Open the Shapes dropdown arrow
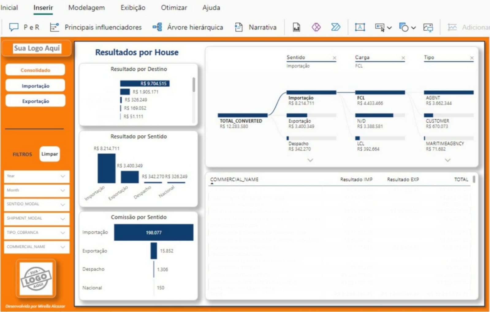This screenshot has width=490, height=312. (413, 28)
